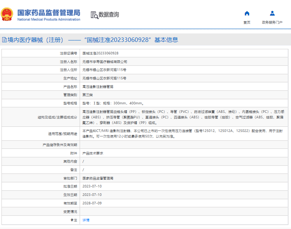The width and height of the screenshot is (291, 229).
Task: Click the 审批部门 row label
Action: point(70,178)
